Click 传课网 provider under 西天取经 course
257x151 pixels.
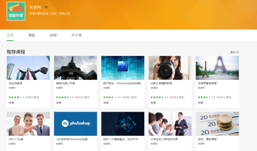tap(107, 88)
